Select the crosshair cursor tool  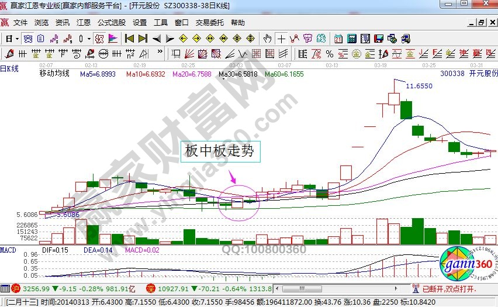(282, 39)
